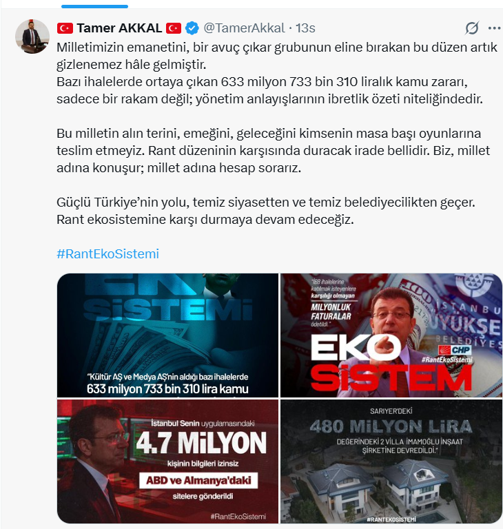This screenshot has height=529, width=503.
Task: Click the opening sentence beginning Milletimizin emanetini
Action: [277, 56]
